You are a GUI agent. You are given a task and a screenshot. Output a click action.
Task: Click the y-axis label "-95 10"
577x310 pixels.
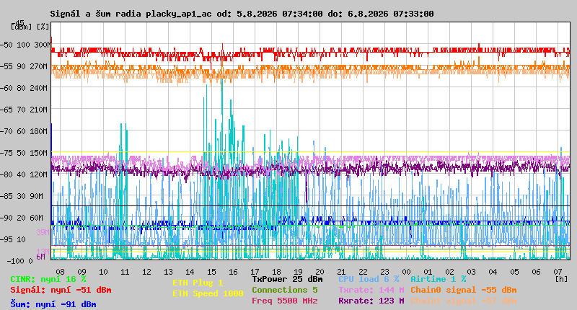[x=13, y=239]
